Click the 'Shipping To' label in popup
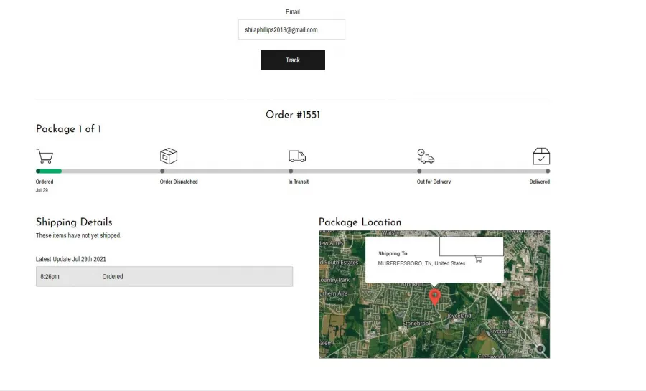This screenshot has width=646, height=391. (x=393, y=253)
